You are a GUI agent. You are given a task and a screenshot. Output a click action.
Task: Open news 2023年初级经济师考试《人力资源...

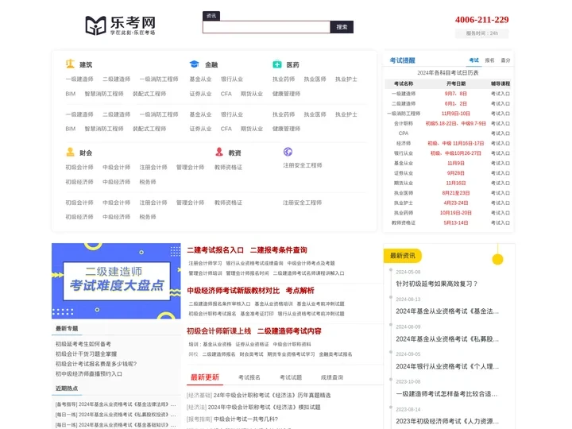tap(447, 421)
